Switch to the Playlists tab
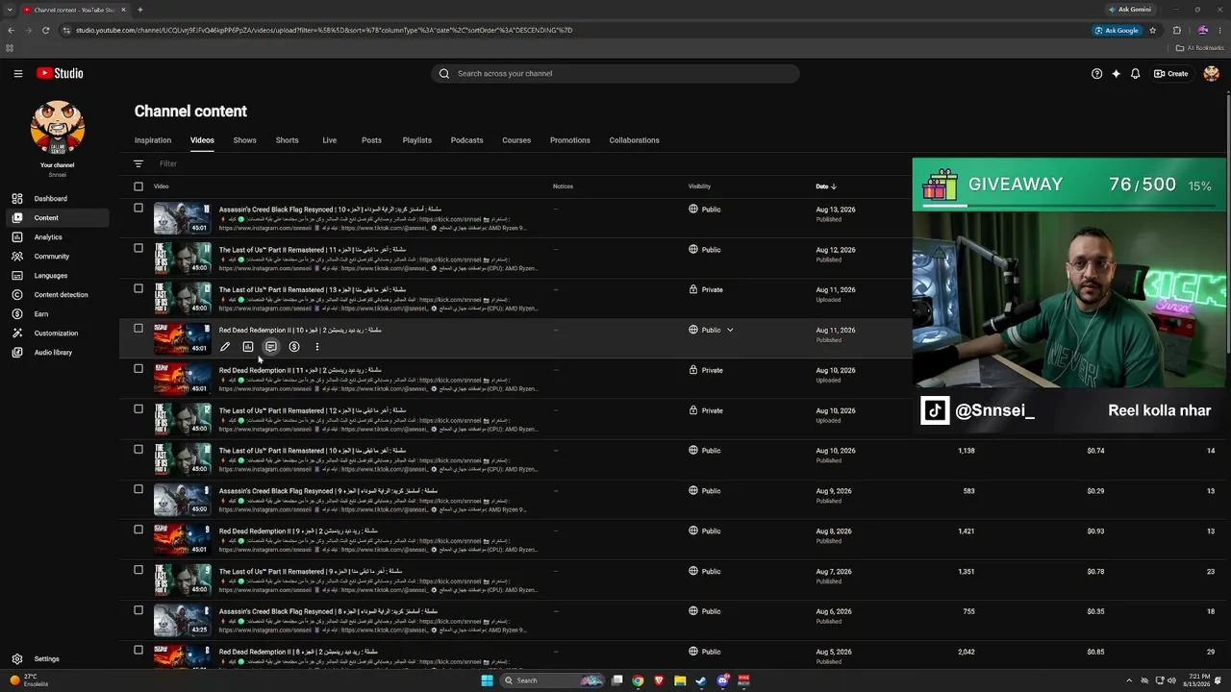The width and height of the screenshot is (1231, 692). (417, 140)
